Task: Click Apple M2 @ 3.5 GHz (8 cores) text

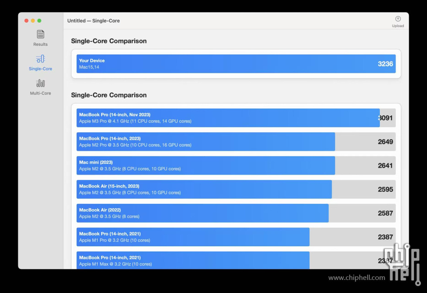Action: pos(109,217)
